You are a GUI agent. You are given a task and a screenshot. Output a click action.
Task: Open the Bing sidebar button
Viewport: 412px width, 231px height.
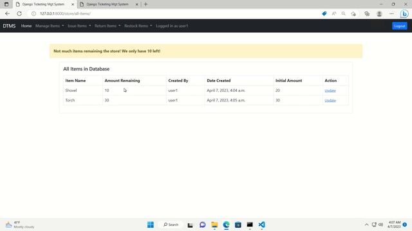[x=404, y=13]
